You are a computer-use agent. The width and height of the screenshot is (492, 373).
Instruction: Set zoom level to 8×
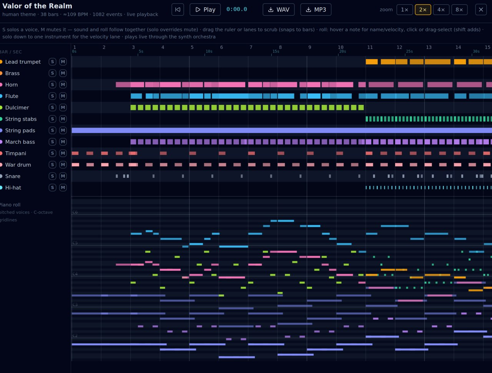(459, 10)
